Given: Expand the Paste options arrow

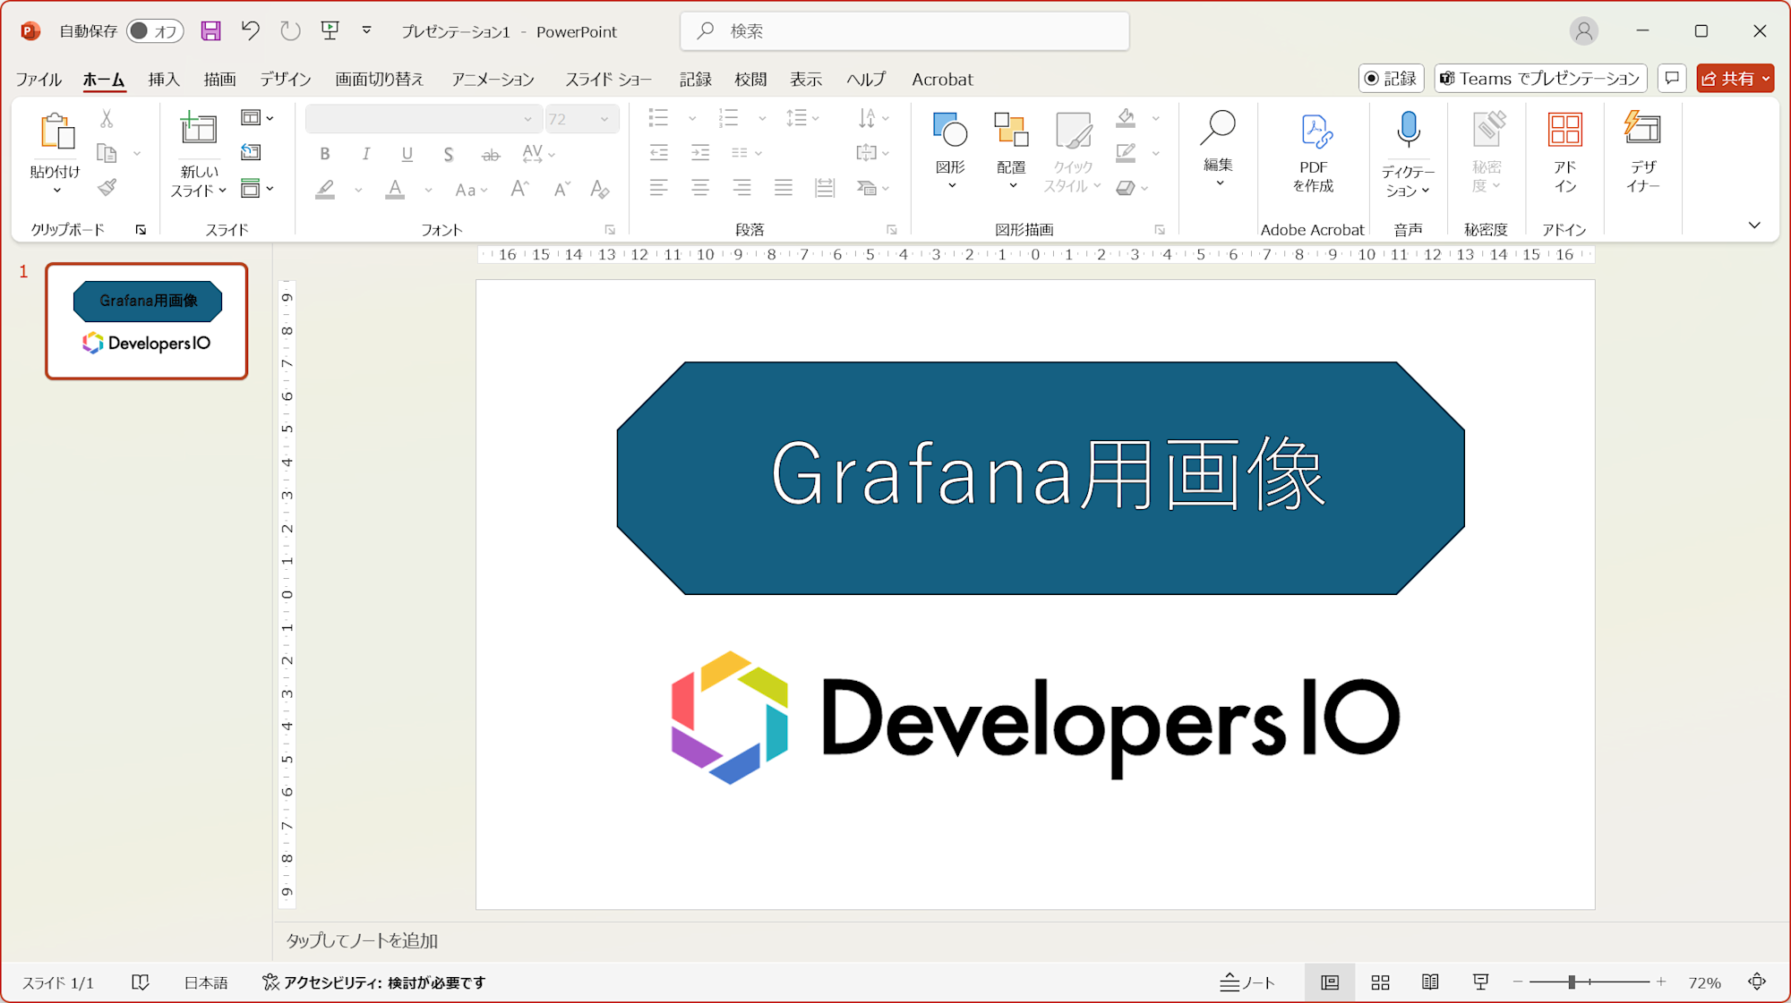Looking at the screenshot, I should pos(56,190).
